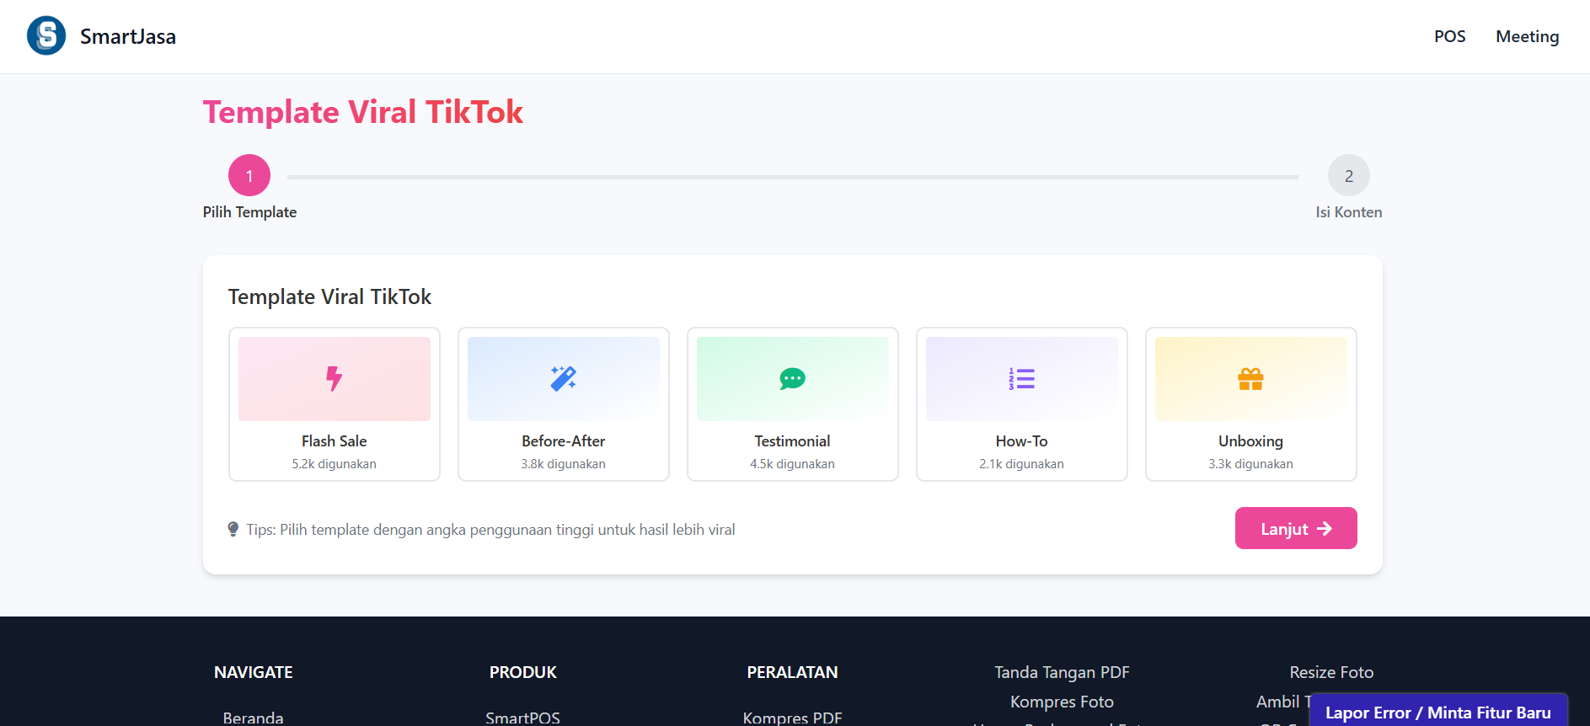Screen dimensions: 1590x726
Task: Open the Meeting menu item
Action: (1527, 36)
